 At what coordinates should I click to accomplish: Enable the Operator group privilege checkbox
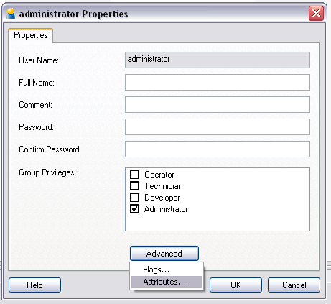(x=134, y=174)
